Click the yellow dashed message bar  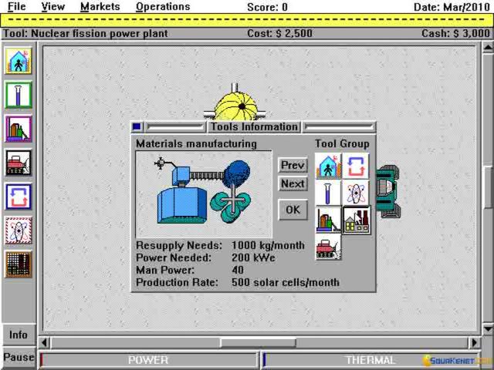click(247, 20)
